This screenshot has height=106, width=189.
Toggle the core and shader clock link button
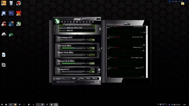(x=99, y=50)
